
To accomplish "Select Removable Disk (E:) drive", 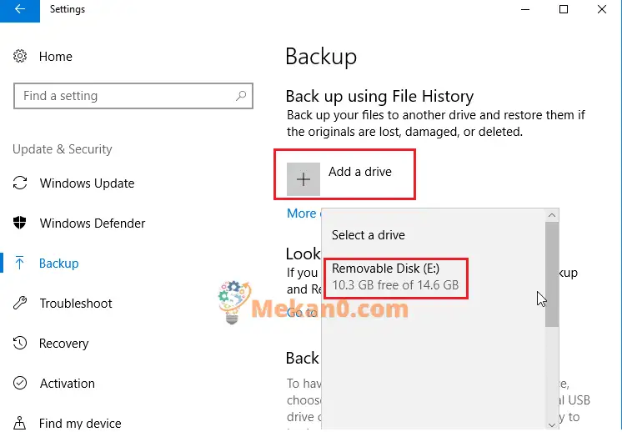I will tap(396, 277).
